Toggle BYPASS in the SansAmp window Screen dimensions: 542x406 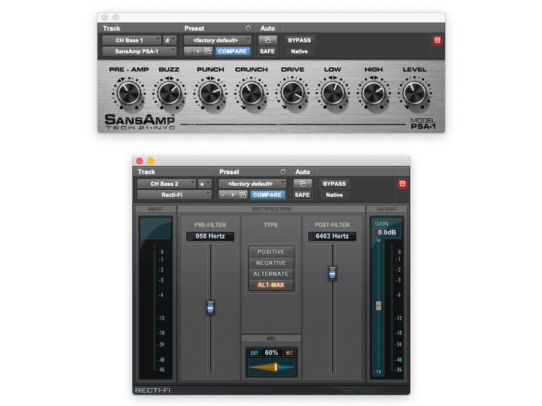(x=299, y=40)
